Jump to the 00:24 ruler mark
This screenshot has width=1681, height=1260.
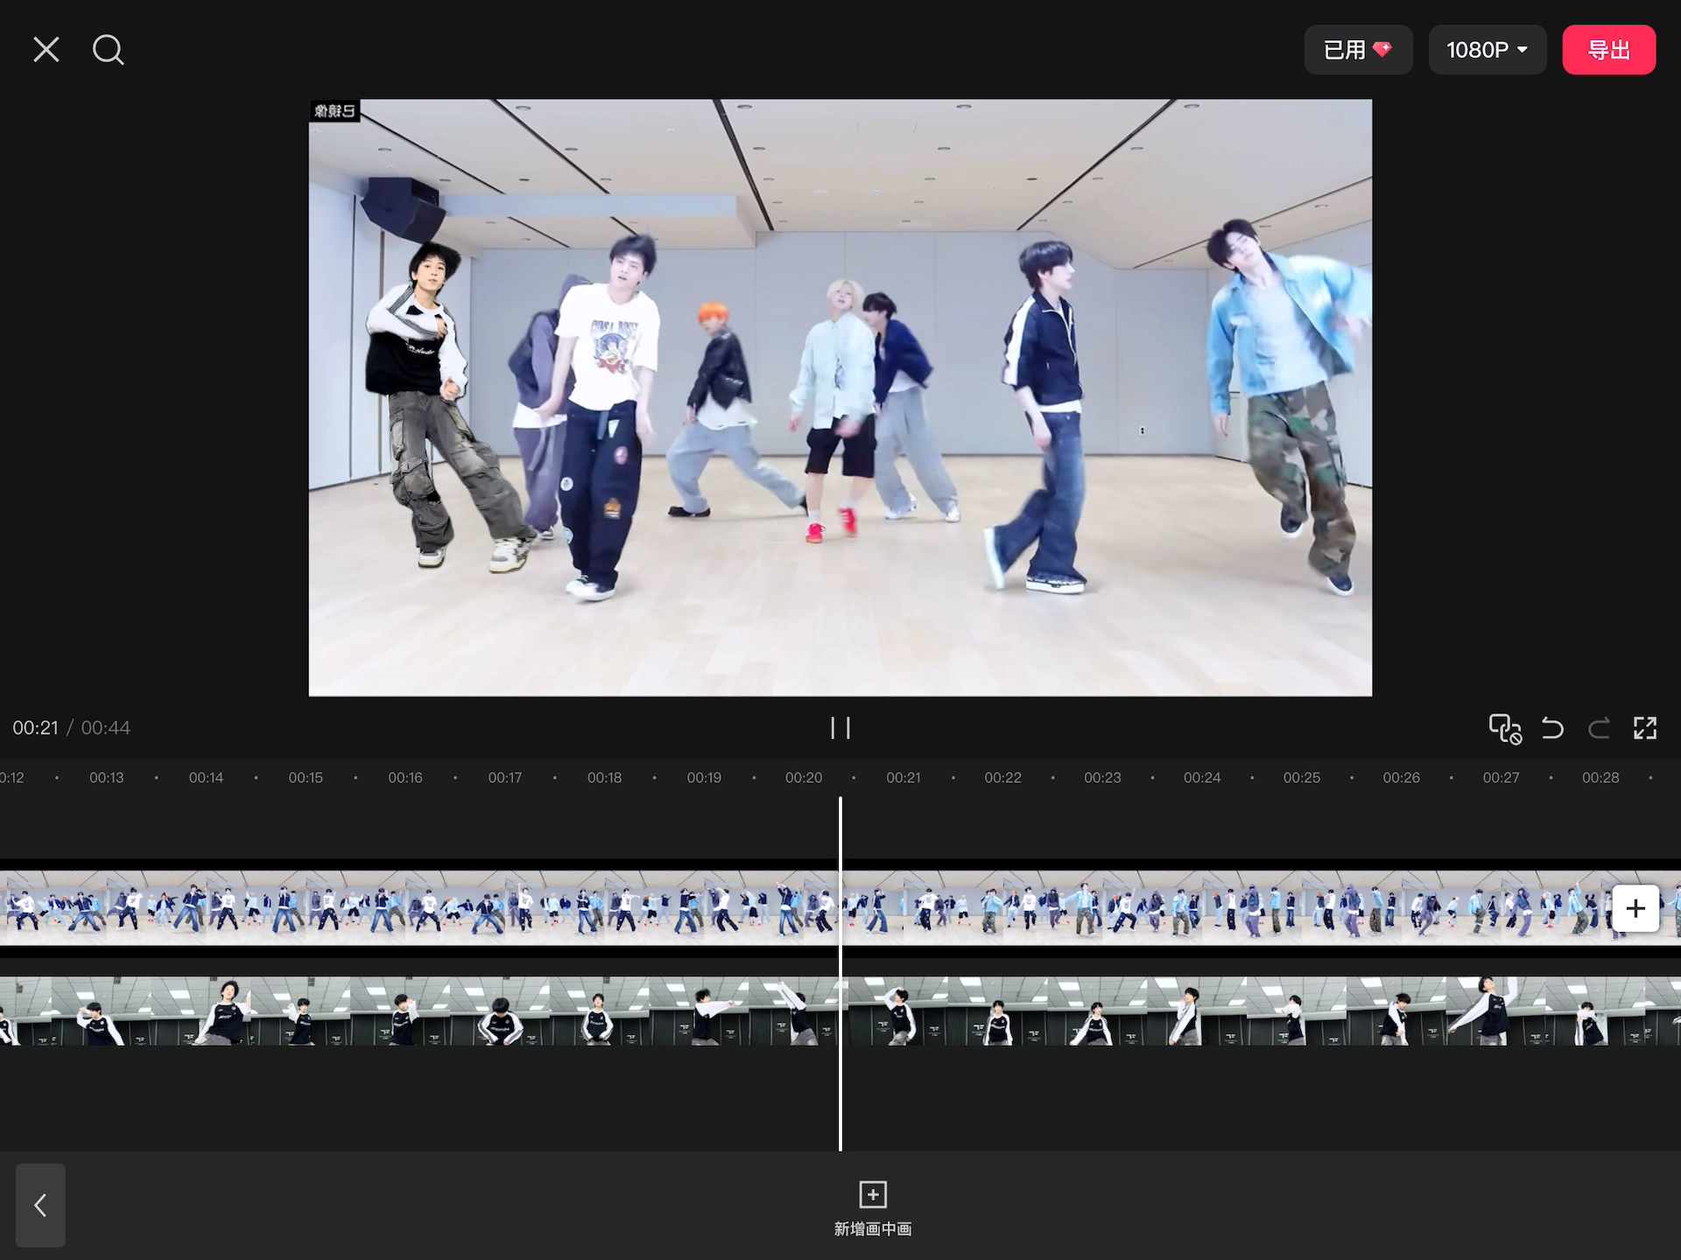pyautogui.click(x=1201, y=777)
